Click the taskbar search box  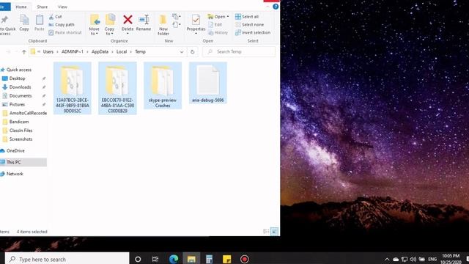pyautogui.click(x=67, y=259)
